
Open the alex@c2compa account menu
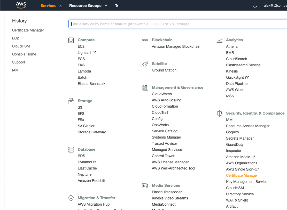coord(275,6)
